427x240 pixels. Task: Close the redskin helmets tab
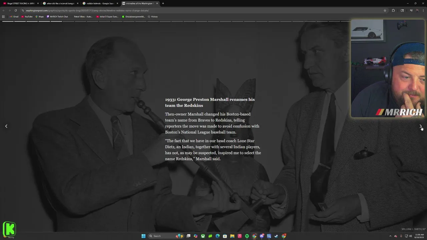117,3
